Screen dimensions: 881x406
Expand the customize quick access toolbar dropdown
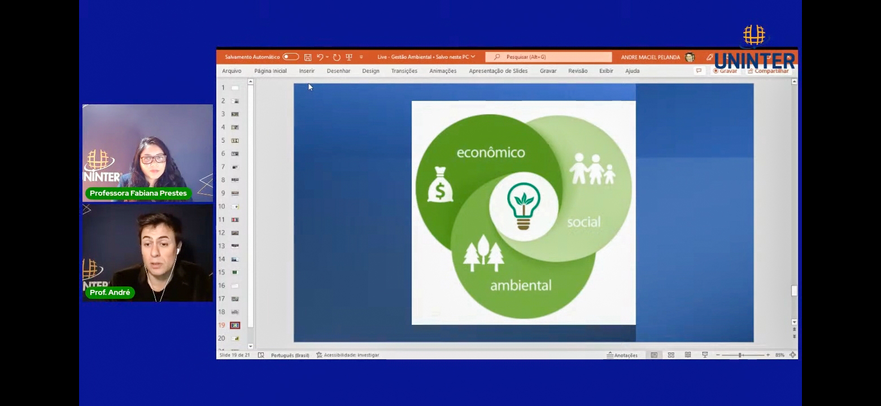pos(361,57)
